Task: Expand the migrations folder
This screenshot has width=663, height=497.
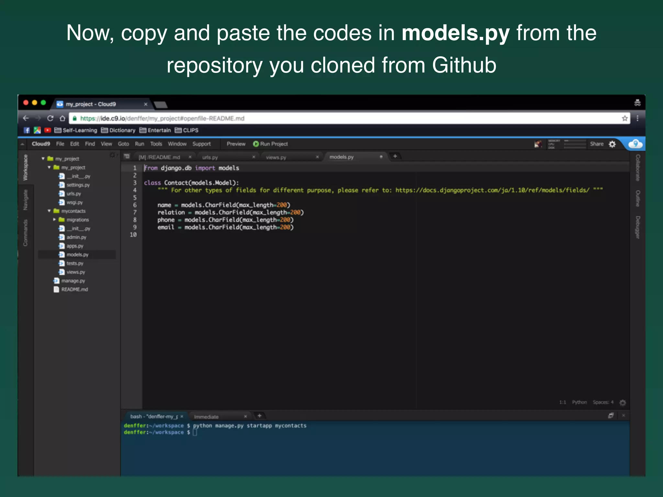Action: click(x=54, y=220)
